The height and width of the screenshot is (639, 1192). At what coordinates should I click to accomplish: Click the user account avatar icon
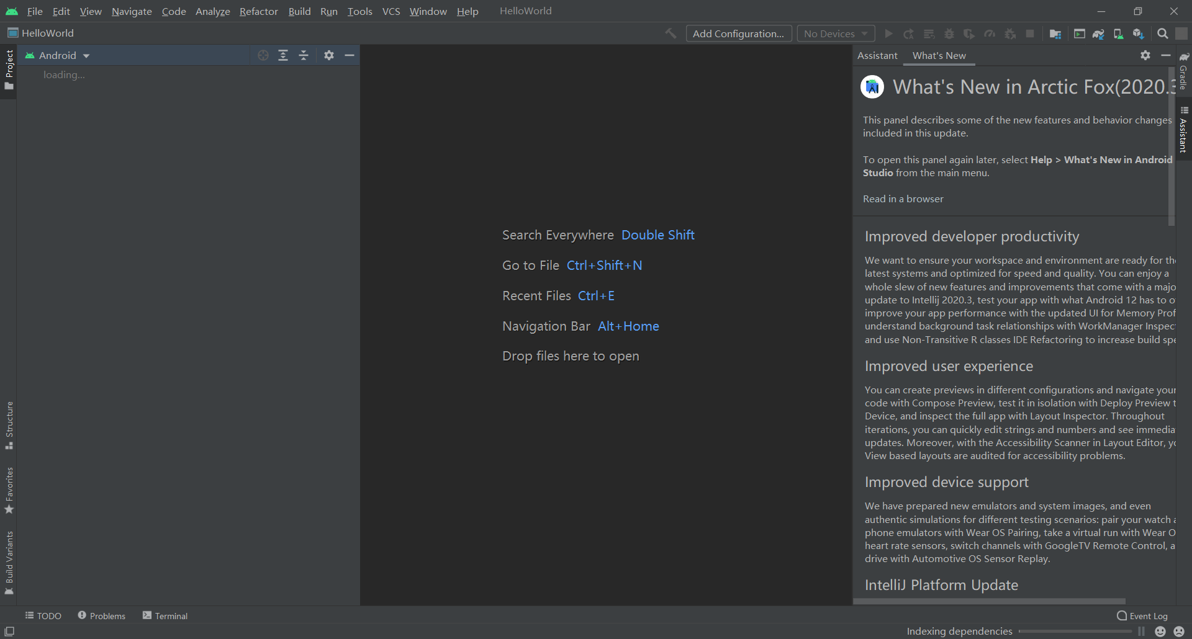coord(1181,34)
